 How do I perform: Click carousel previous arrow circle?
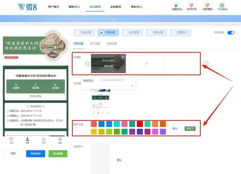tap(87, 63)
